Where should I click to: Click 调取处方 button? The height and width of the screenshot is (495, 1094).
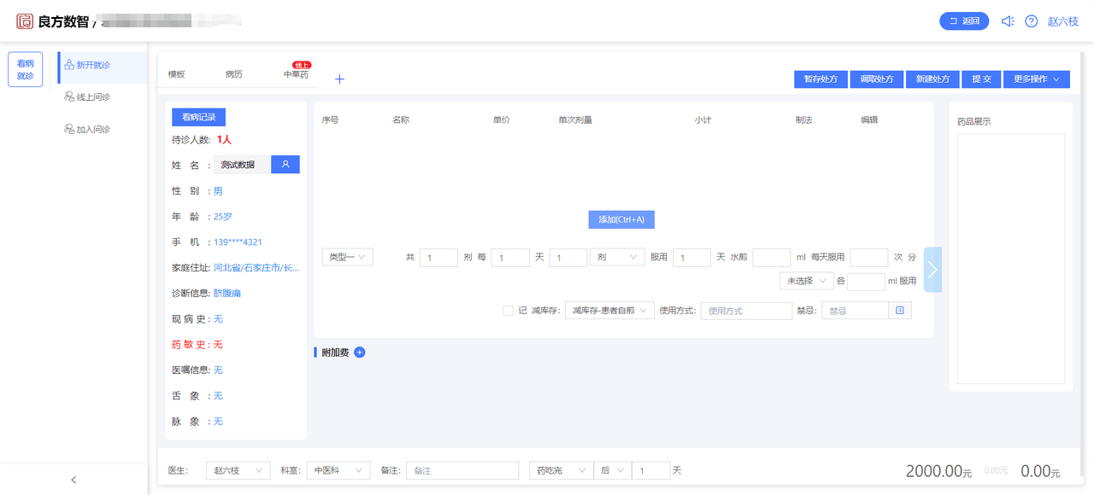[x=877, y=79]
